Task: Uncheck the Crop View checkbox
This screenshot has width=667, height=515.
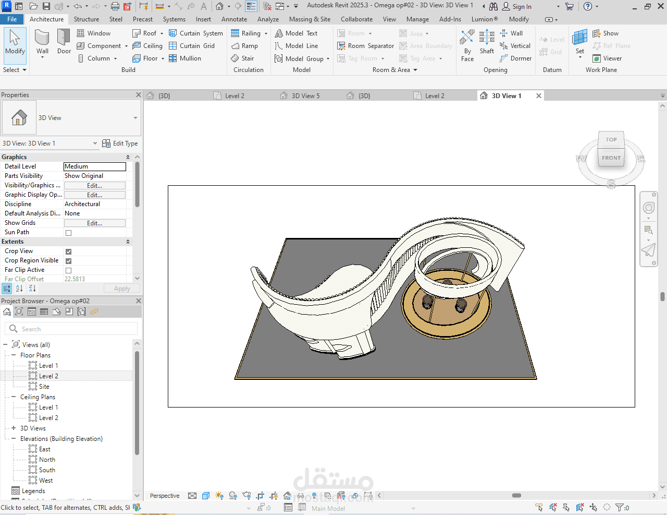Action: click(68, 251)
